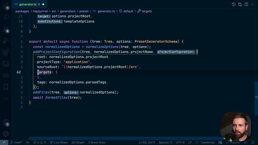Open Git Graph from status bar
The image size is (258, 145).
pos(78,142)
